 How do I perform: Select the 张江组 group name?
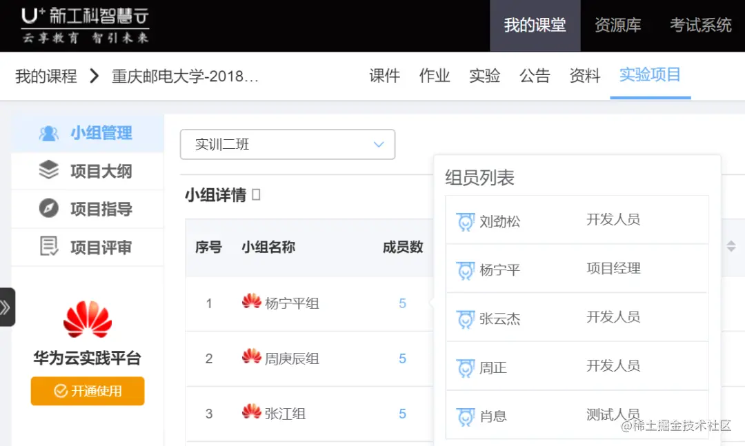(285, 414)
